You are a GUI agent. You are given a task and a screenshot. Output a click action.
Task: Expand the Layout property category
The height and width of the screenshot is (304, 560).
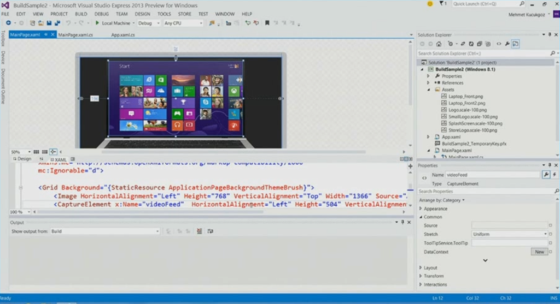[x=421, y=267]
